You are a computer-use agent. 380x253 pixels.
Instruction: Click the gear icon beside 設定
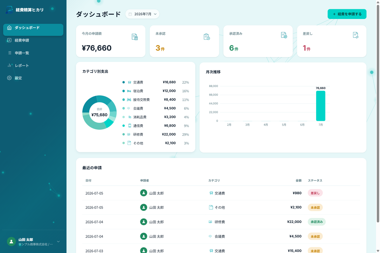click(x=9, y=78)
